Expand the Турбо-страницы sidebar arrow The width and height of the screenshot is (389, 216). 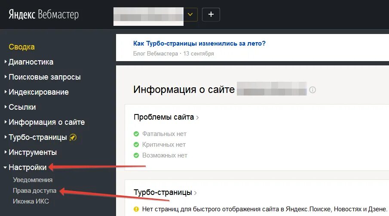(x=6, y=137)
